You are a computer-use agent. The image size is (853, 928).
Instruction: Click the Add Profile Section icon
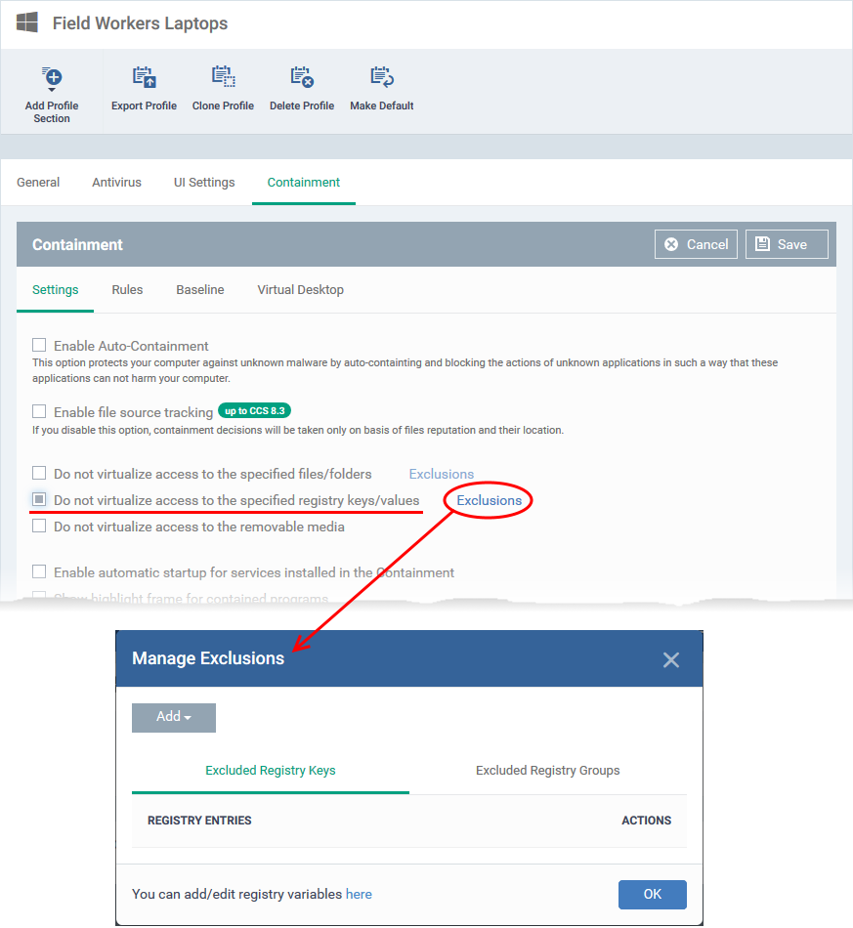[x=52, y=77]
